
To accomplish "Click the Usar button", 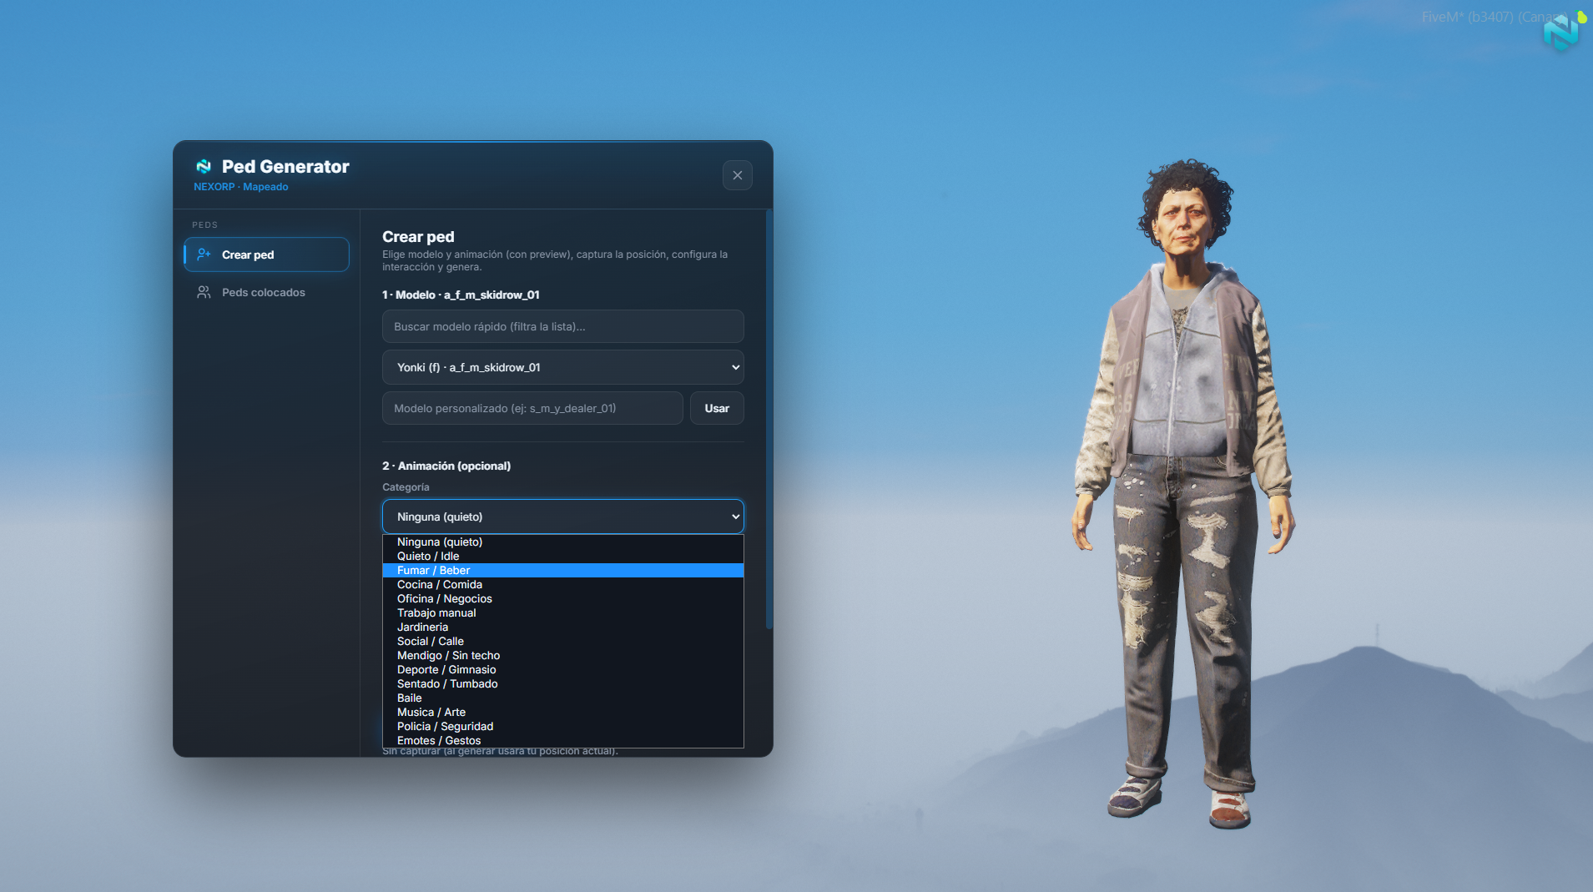I will (716, 408).
